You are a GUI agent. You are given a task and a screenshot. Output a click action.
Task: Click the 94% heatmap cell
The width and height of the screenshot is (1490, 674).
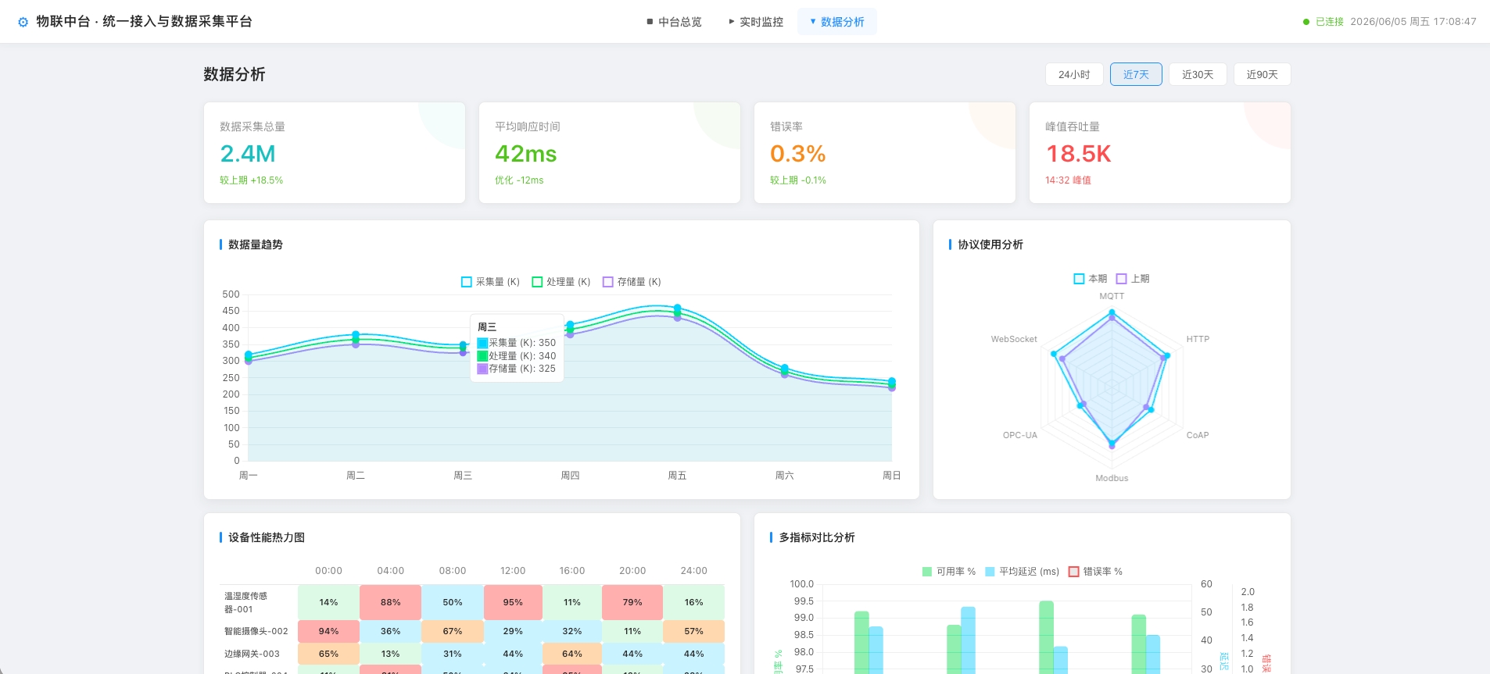(329, 631)
